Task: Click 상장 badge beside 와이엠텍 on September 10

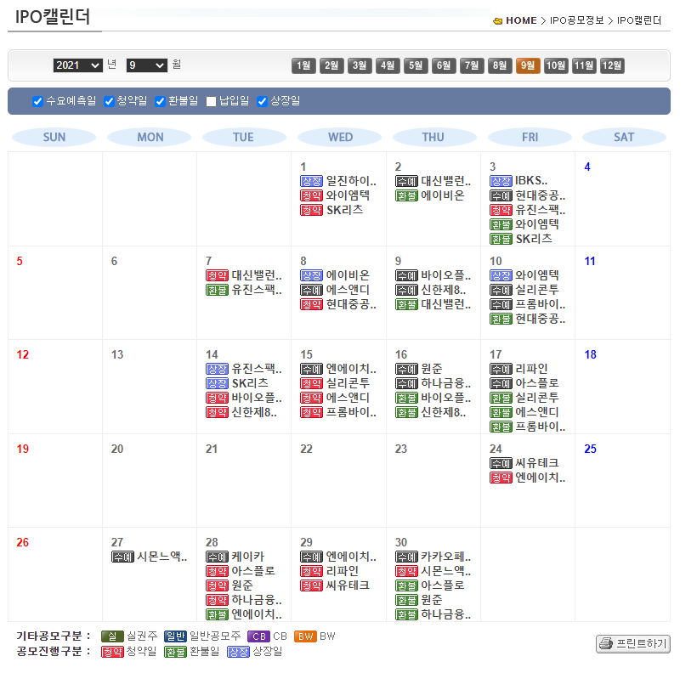Action: click(x=501, y=275)
